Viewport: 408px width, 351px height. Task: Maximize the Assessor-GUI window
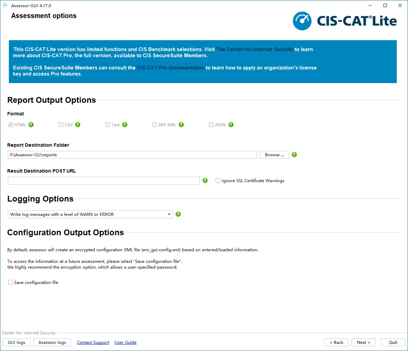[385, 5]
